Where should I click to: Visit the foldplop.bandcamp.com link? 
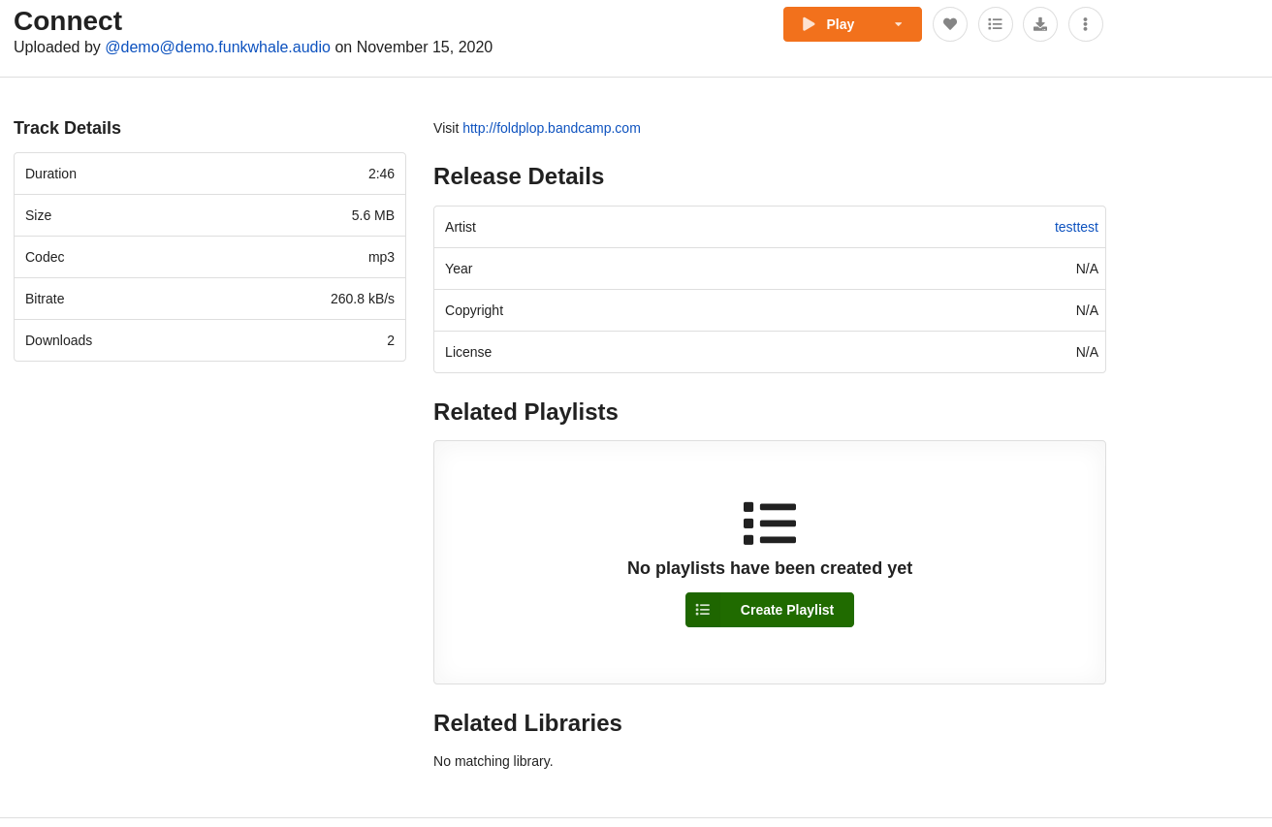pyautogui.click(x=552, y=128)
